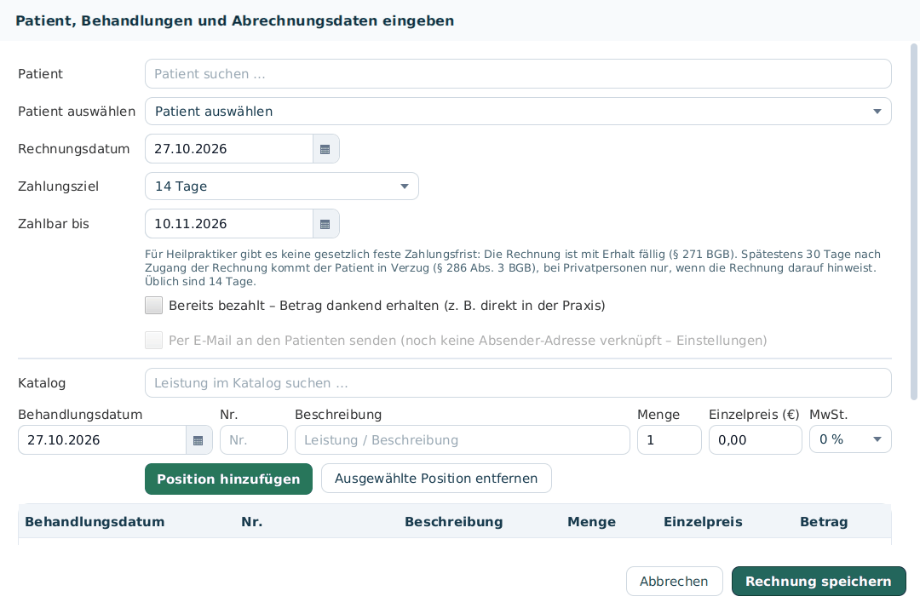Focus the 'Leistung / Beschreibung' field

(x=463, y=440)
